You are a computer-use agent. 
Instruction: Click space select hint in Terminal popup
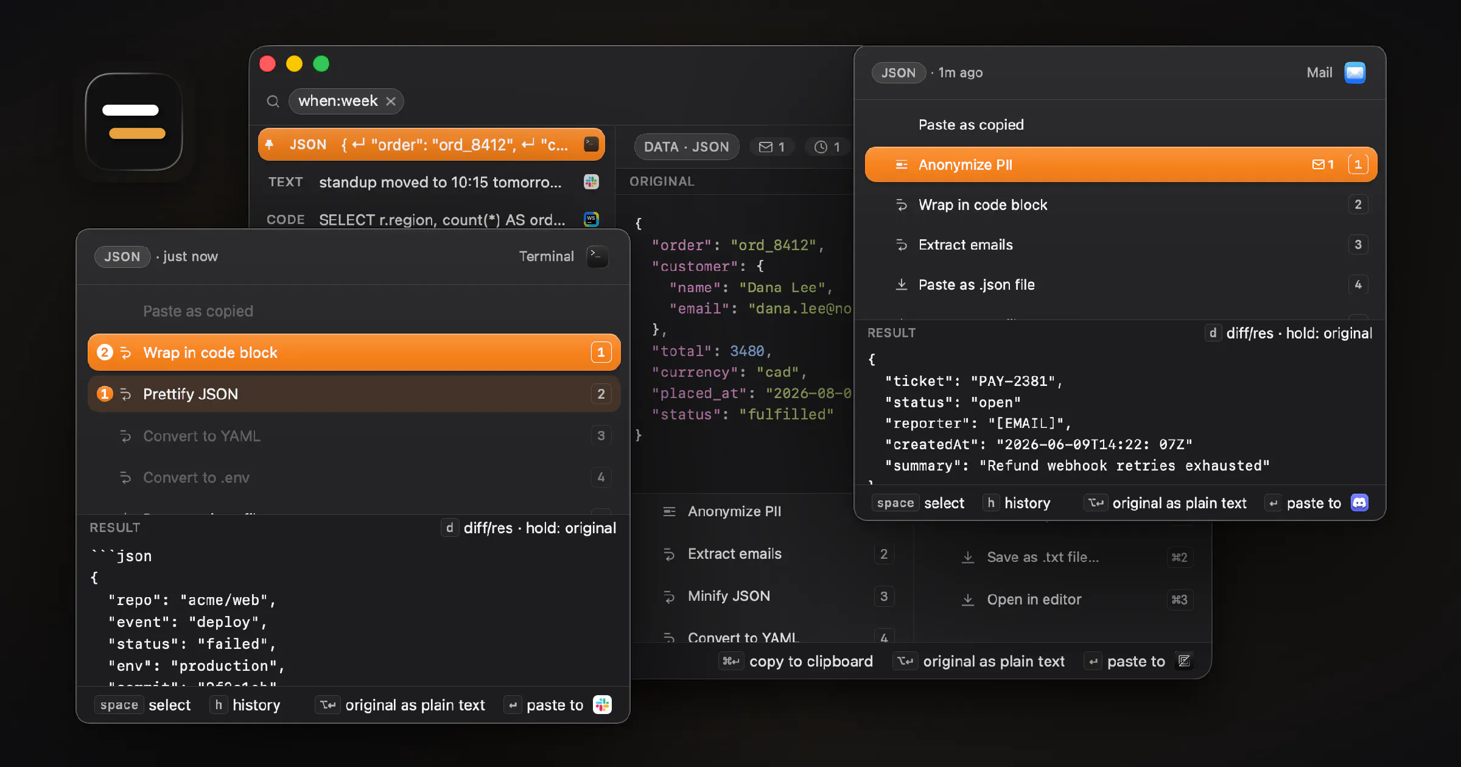pos(144,705)
